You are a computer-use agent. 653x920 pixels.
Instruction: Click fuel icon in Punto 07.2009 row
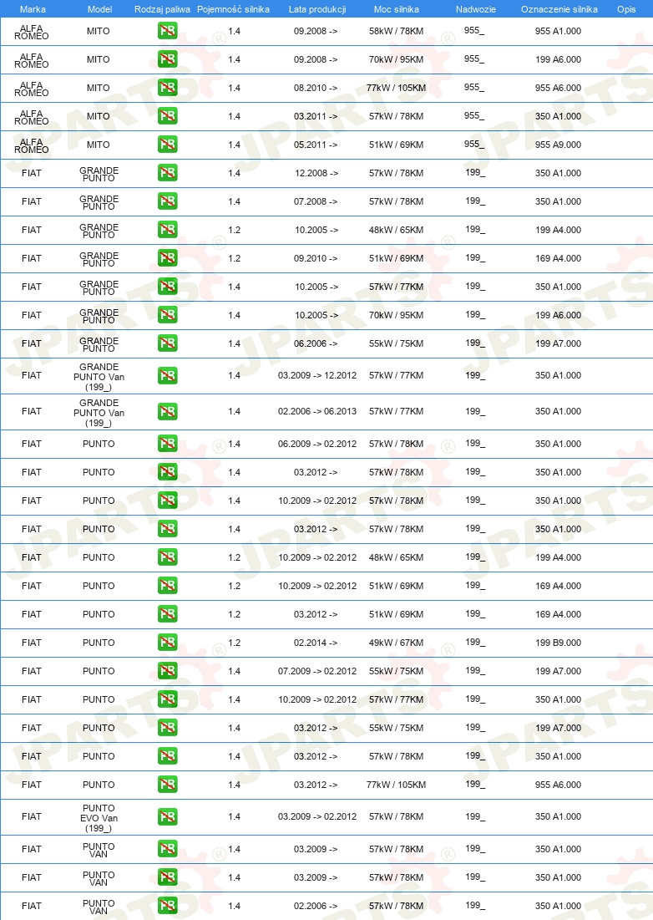coord(168,671)
